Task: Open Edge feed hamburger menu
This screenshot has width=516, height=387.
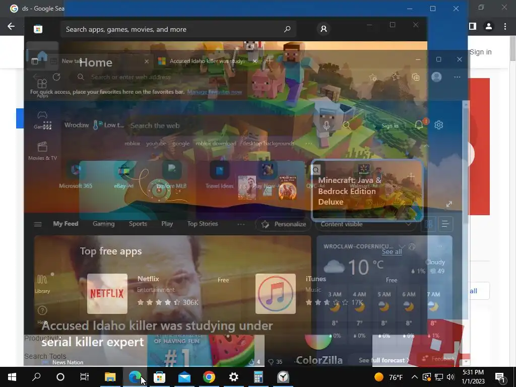Action: (x=38, y=224)
